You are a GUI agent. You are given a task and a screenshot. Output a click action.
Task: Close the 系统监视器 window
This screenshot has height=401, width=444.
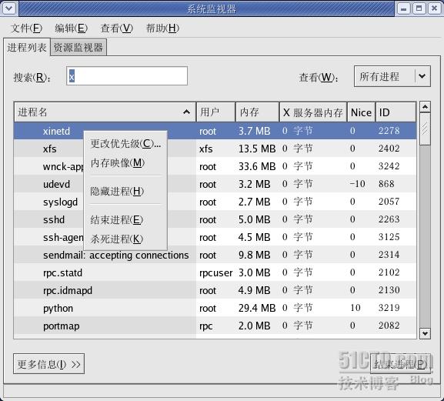tap(434, 8)
